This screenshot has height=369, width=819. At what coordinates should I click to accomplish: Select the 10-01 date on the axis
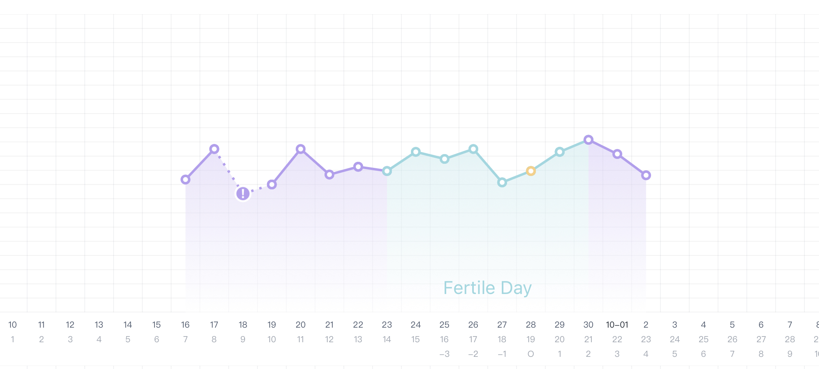tap(617, 325)
